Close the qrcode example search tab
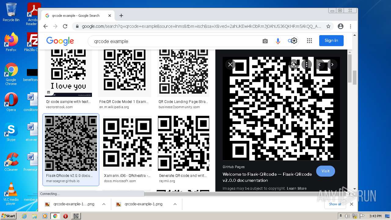This screenshot has height=220, width=391. [x=110, y=16]
